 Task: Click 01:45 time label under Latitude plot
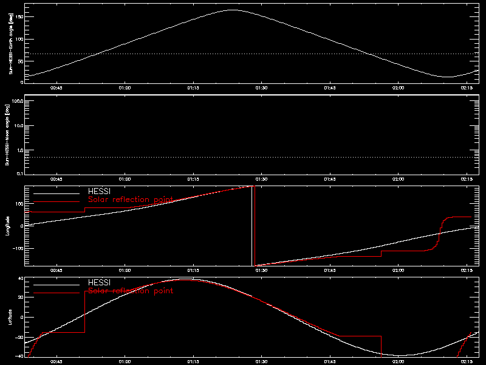click(330, 362)
